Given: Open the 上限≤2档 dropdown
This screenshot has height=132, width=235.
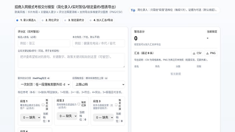Looking at the screenshot, I should point(99,84).
